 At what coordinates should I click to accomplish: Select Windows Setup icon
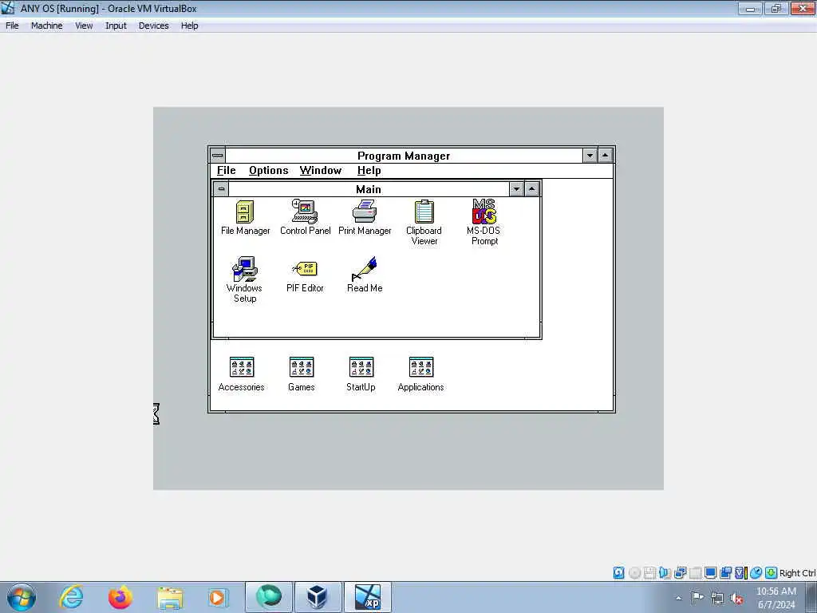point(244,279)
